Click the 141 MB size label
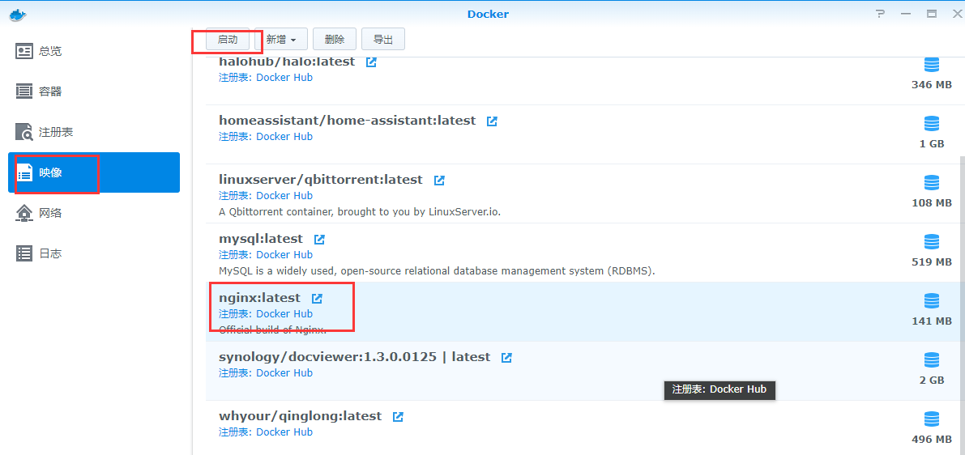This screenshot has height=455, width=965. pos(932,321)
